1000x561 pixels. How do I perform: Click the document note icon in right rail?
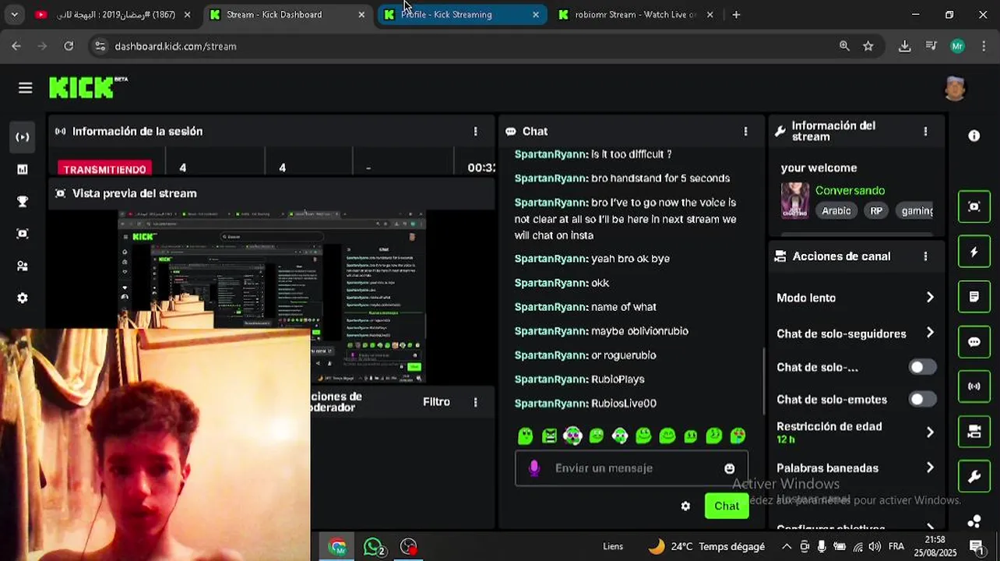click(x=974, y=297)
